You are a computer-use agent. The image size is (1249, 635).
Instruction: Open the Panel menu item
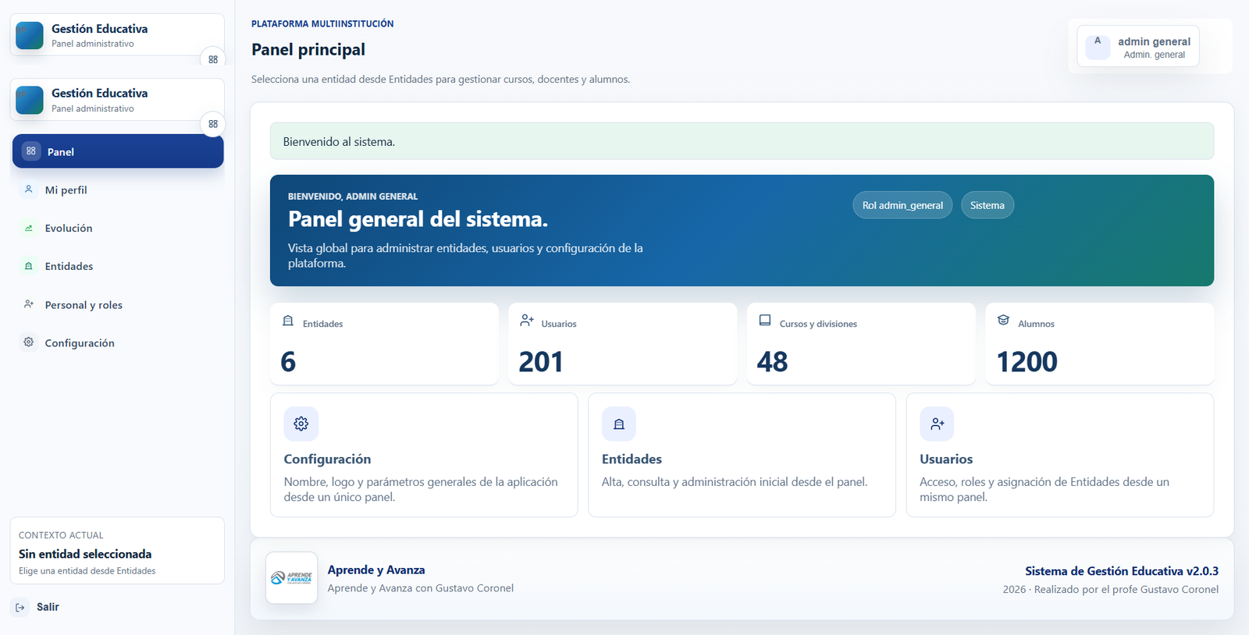(118, 151)
